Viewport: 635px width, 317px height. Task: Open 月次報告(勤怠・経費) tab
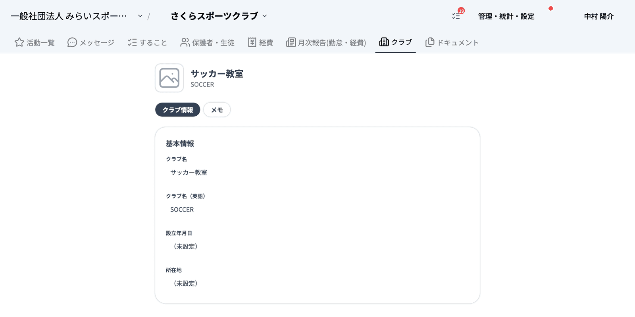coord(326,42)
